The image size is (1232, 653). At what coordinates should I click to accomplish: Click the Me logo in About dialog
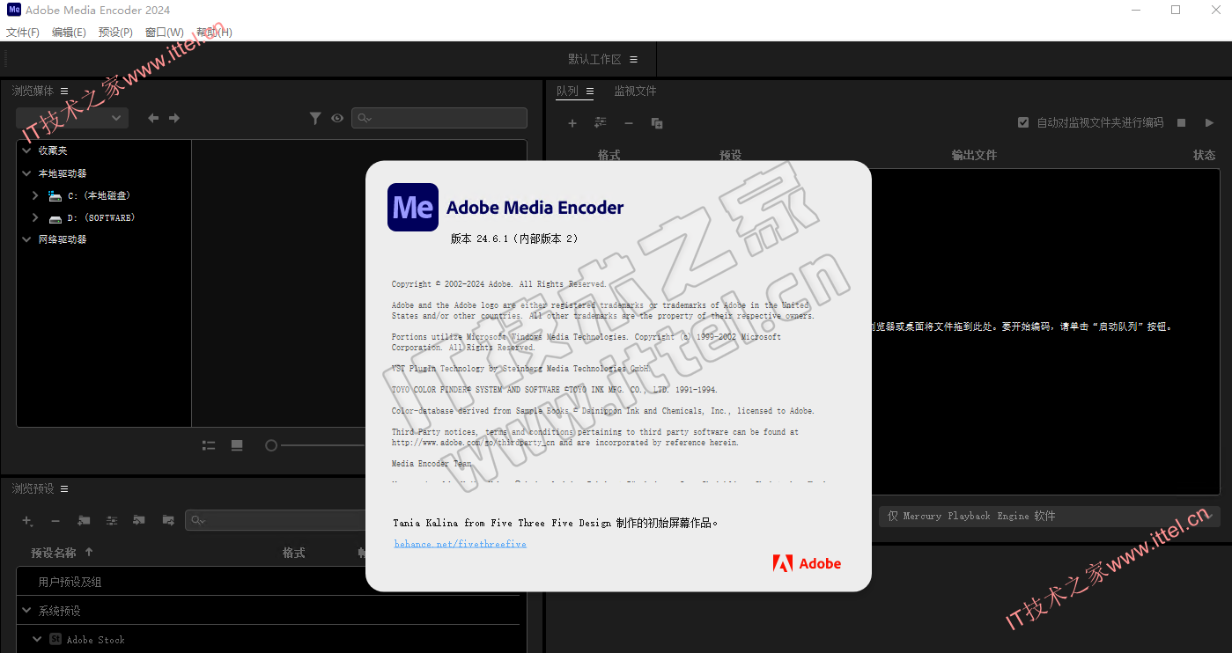(413, 208)
